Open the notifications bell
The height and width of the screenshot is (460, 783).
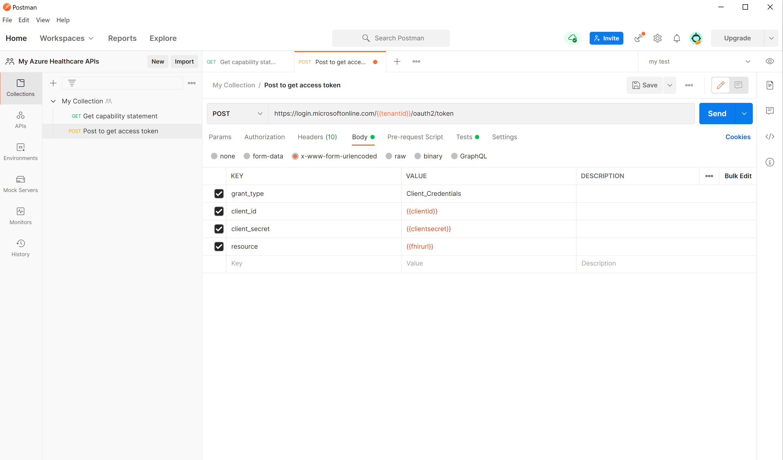tap(677, 38)
